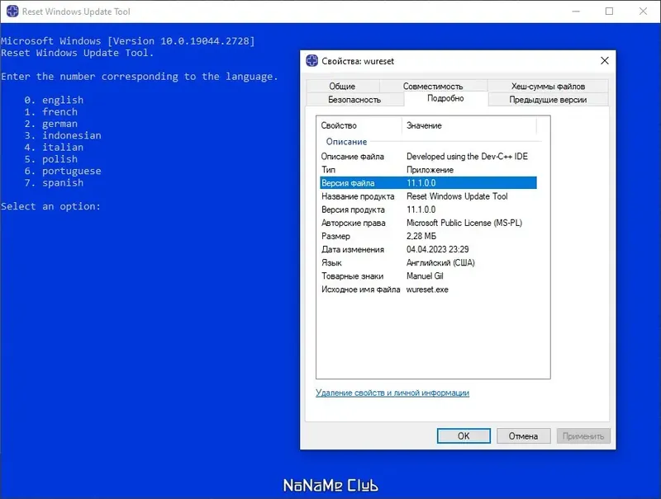Click the value Manuel Gil
661x499 pixels.
click(x=425, y=276)
